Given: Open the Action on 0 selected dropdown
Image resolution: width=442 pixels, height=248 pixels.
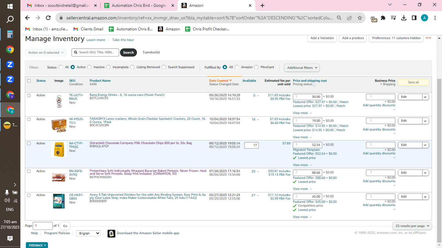Looking at the screenshot, I should click(46, 53).
